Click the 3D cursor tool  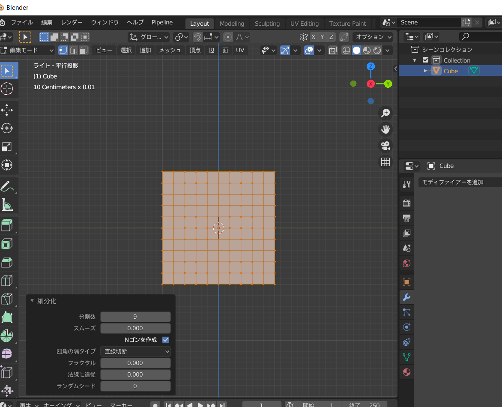tap(7, 89)
